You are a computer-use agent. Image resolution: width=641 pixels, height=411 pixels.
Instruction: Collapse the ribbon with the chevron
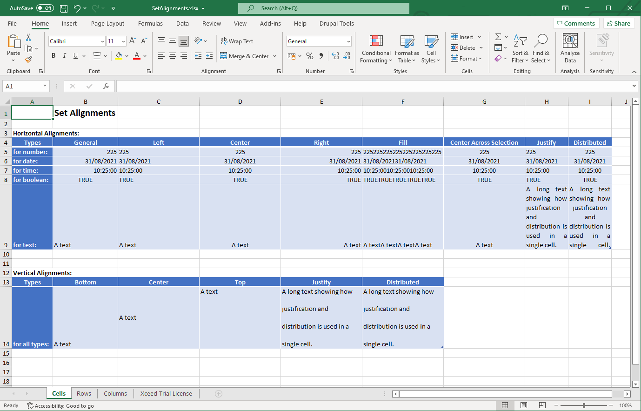tap(634, 71)
